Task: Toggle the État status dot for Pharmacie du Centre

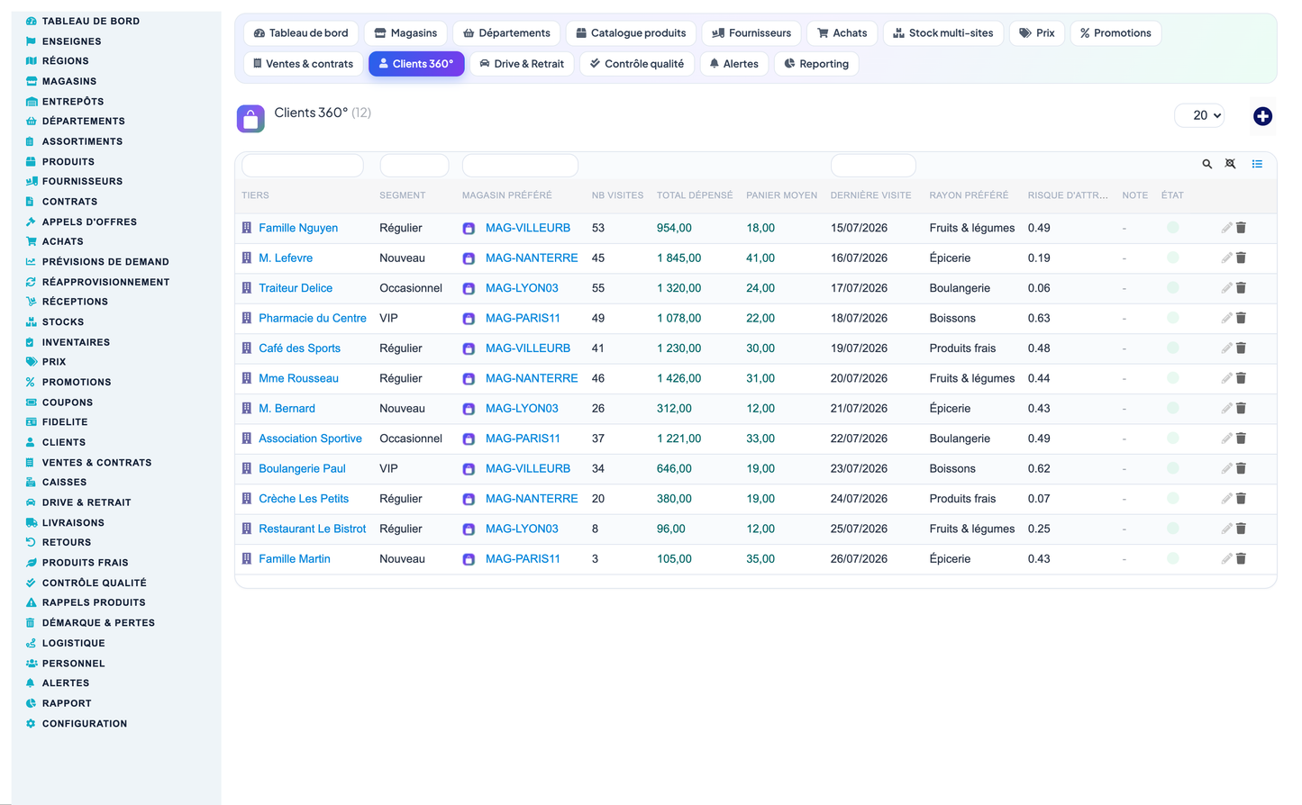Action: 1173,318
